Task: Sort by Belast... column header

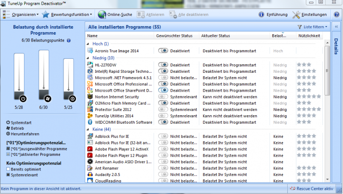Action: pyautogui.click(x=283, y=36)
